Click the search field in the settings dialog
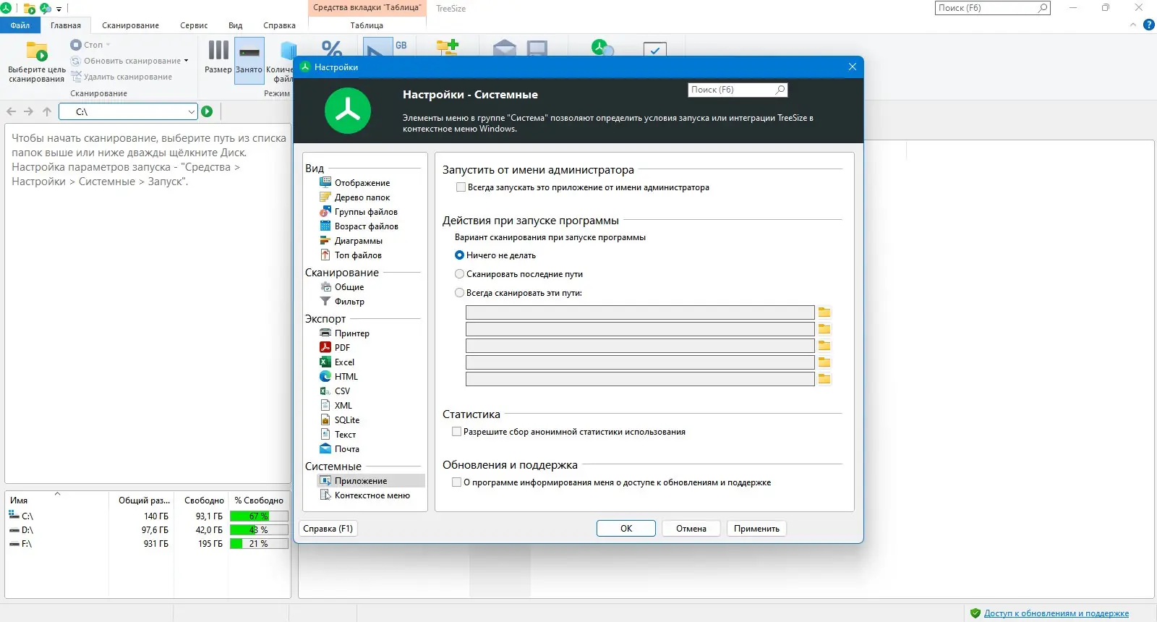Image resolution: width=1157 pixels, height=622 pixels. tap(738, 90)
